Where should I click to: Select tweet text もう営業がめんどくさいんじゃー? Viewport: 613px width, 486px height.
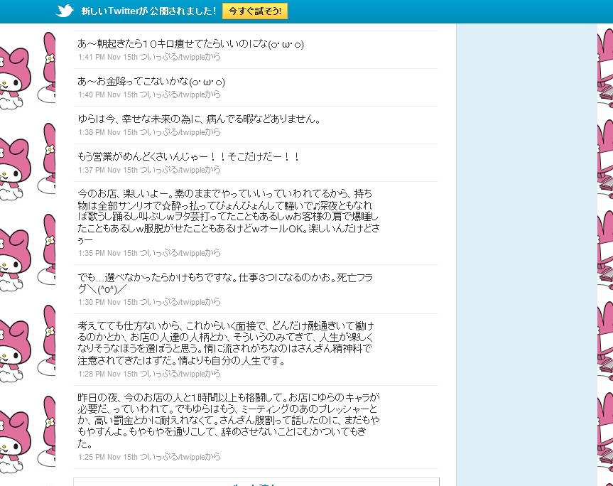[x=189, y=157]
